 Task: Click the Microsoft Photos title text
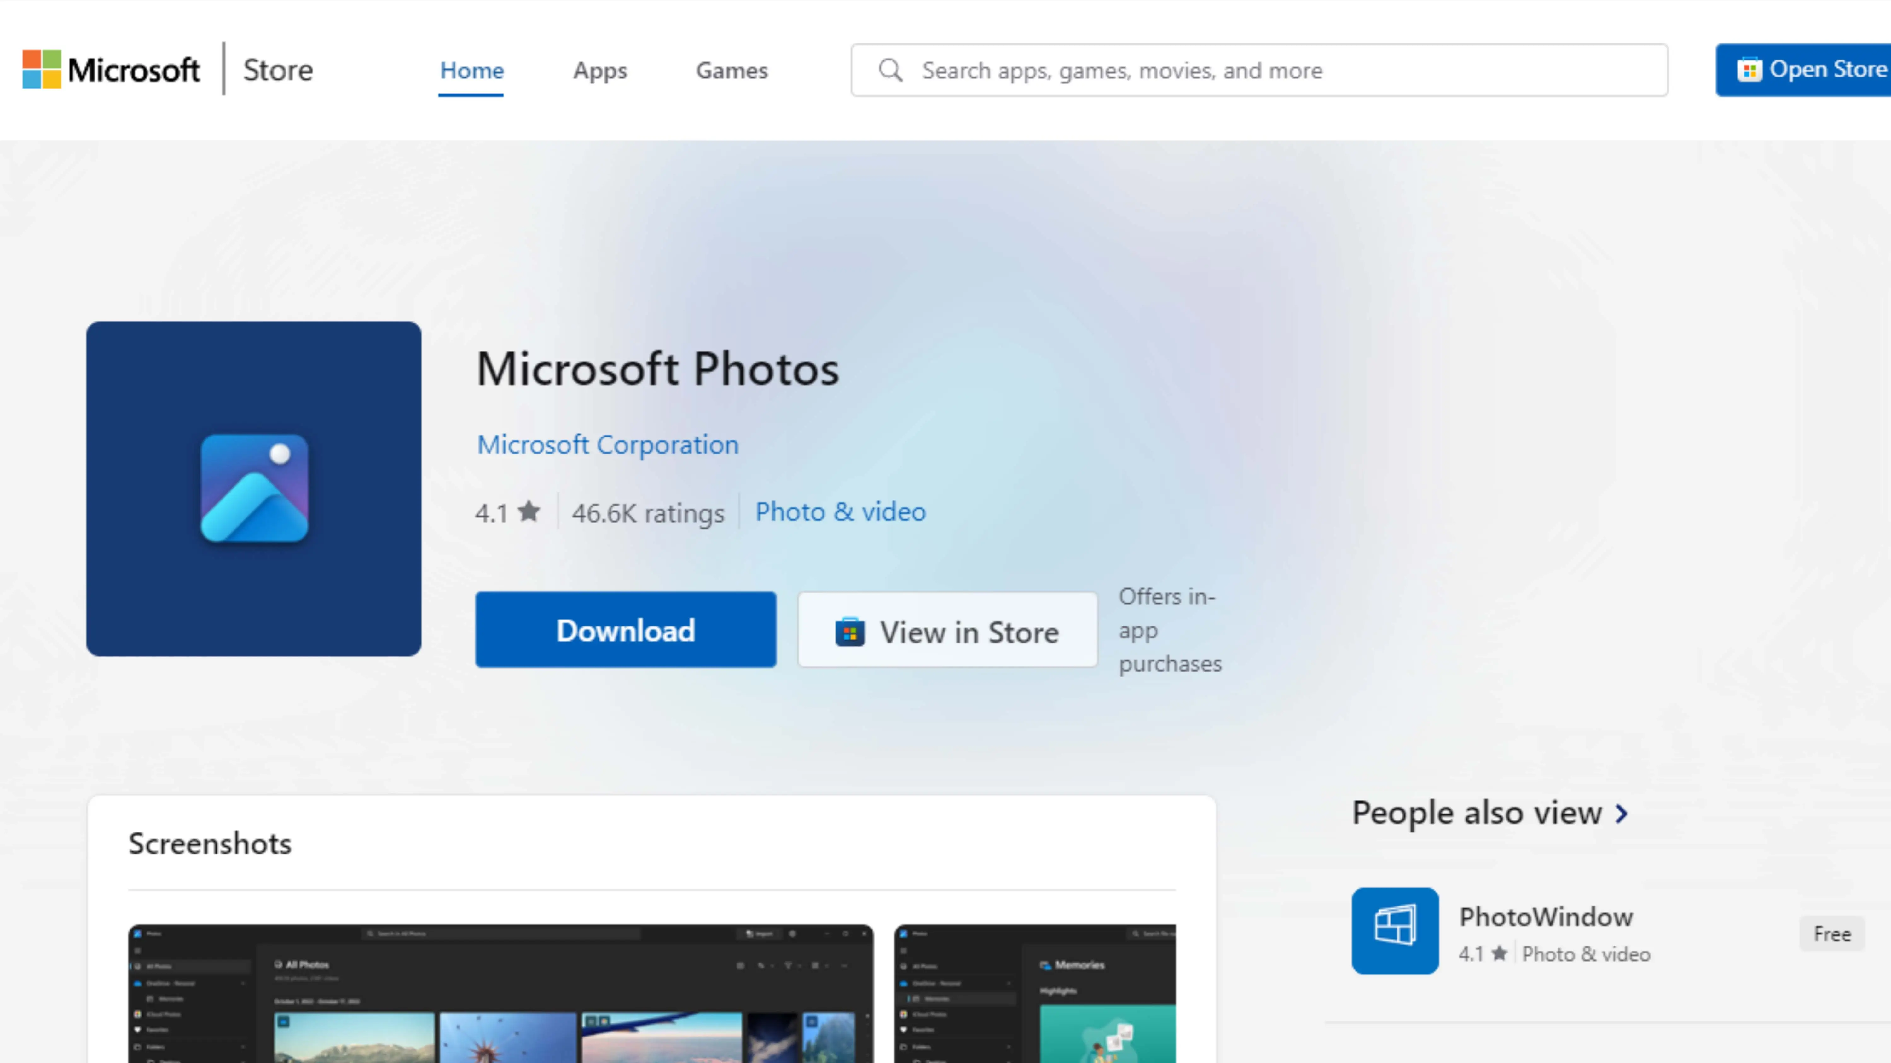(x=658, y=368)
